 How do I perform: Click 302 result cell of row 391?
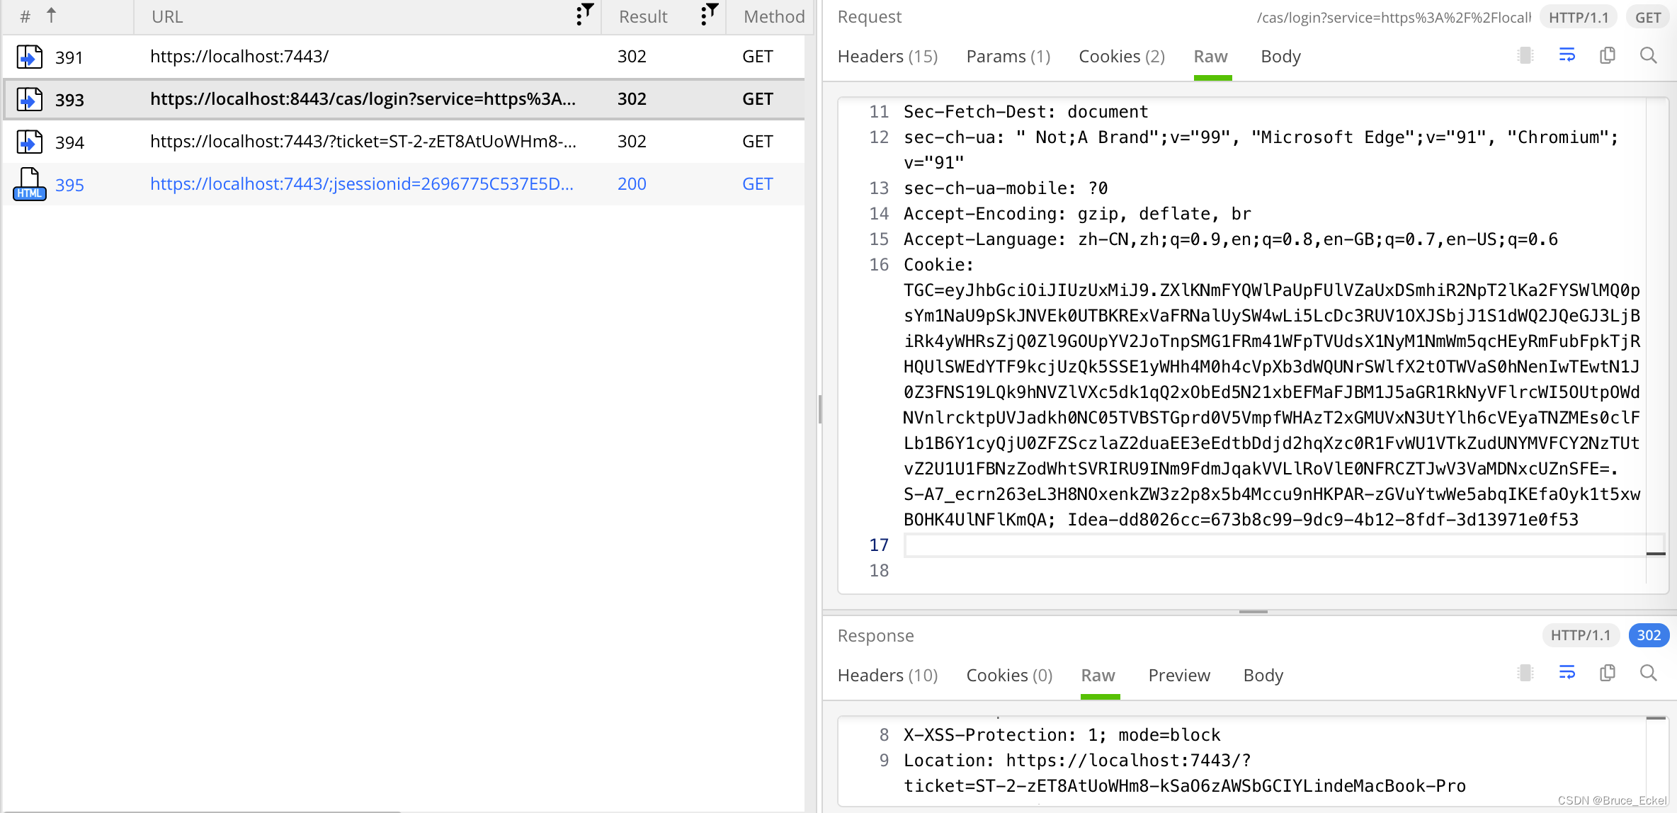(632, 57)
